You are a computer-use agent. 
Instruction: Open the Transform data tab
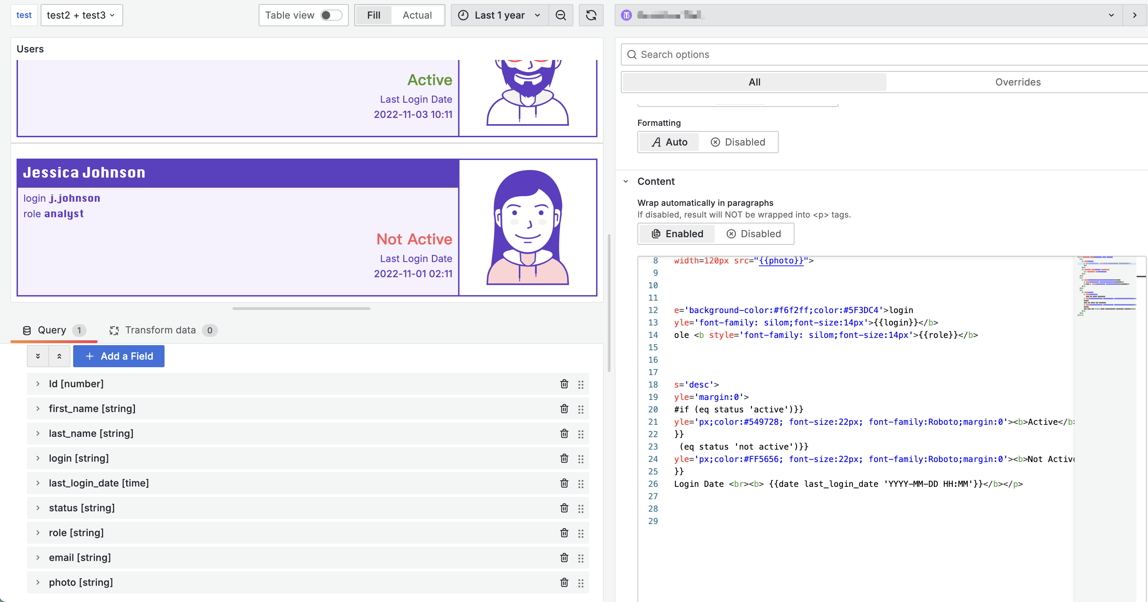coord(160,330)
